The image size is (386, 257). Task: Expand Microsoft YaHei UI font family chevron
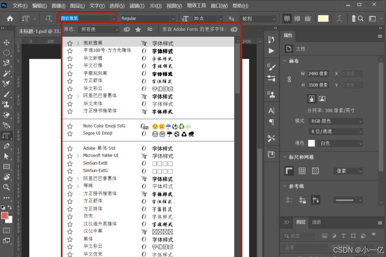pyautogui.click(x=78, y=156)
